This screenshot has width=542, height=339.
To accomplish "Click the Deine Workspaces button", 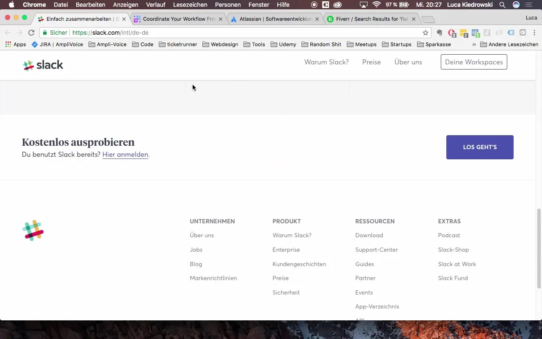I will click(474, 62).
